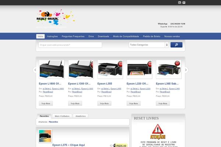Click Epson L1300 printer thumbnail

tap(81, 69)
